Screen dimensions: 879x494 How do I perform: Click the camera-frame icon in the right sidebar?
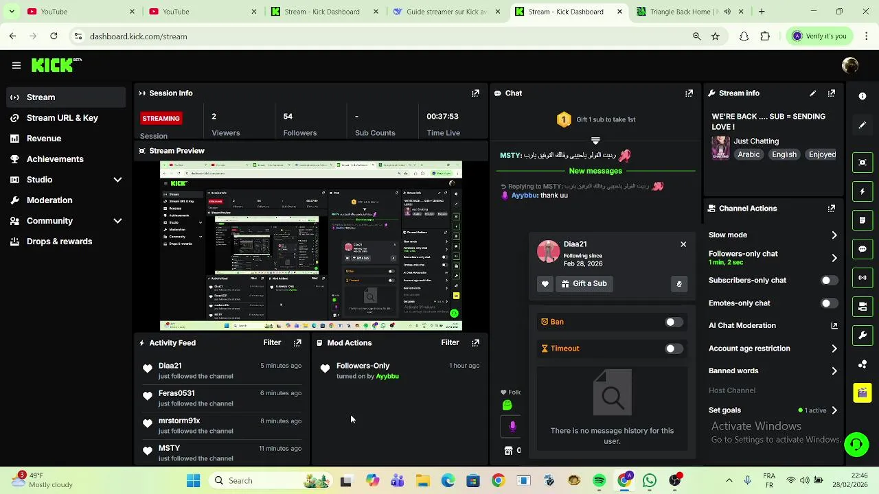[863, 163]
